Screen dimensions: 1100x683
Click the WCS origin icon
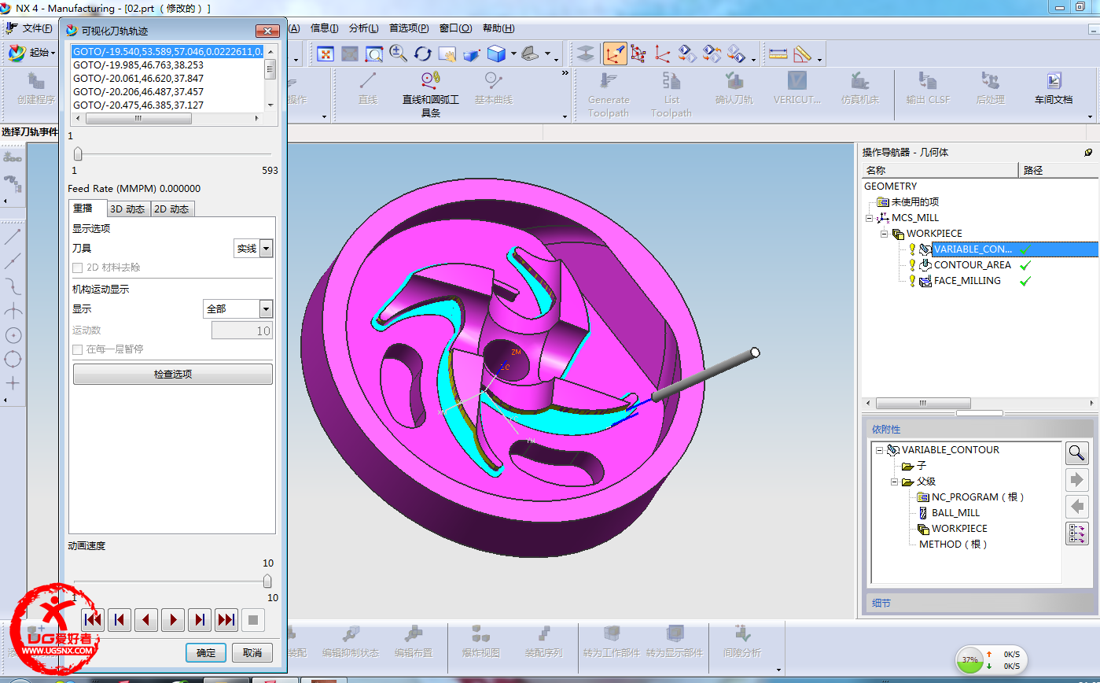pos(663,54)
